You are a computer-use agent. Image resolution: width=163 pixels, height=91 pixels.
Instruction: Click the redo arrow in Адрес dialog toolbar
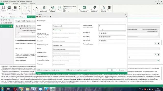tap(45, 16)
